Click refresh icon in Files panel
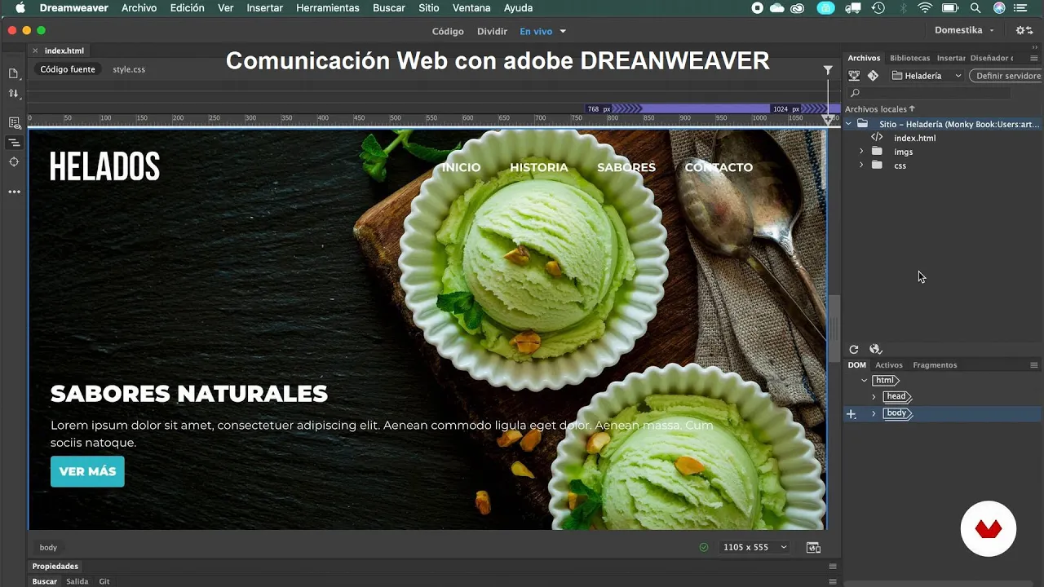The image size is (1044, 587). click(x=854, y=350)
